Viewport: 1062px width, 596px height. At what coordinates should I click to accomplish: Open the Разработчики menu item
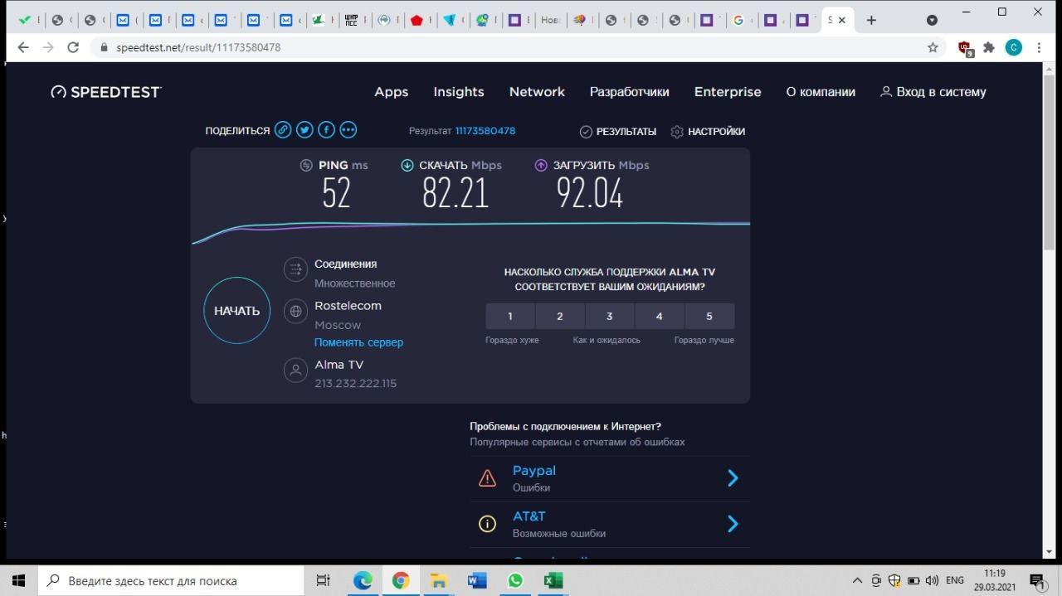coord(630,92)
